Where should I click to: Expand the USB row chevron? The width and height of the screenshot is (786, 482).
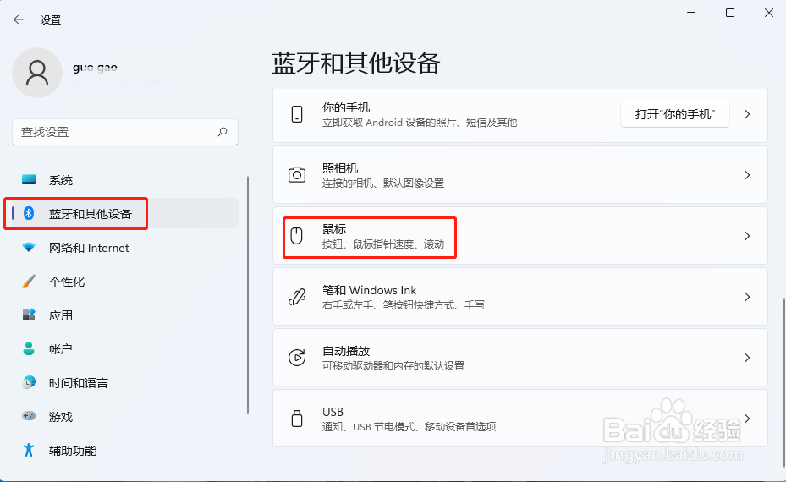pos(747,419)
